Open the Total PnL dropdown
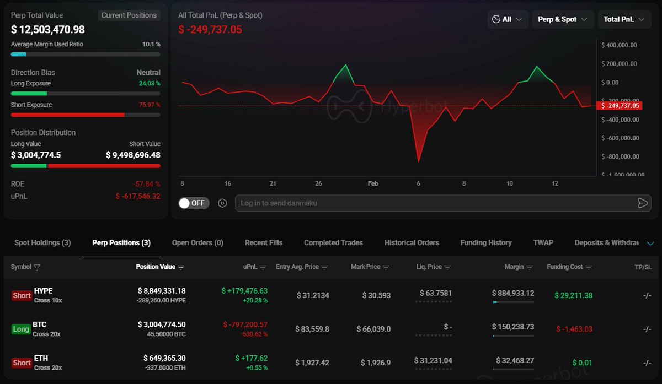The height and width of the screenshot is (384, 662). pos(623,19)
